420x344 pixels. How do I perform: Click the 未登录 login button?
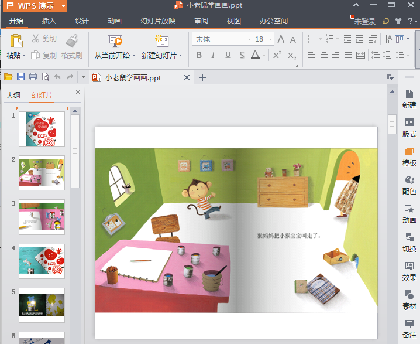[x=365, y=21]
